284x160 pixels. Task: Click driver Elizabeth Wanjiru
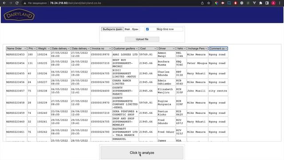click(166, 91)
